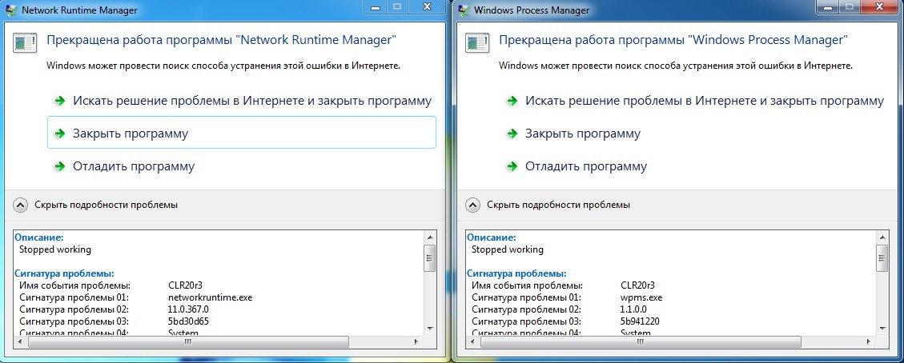Click scroll left arrow in Windows Process Manager details
The width and height of the screenshot is (904, 363).
pyautogui.click(x=472, y=341)
